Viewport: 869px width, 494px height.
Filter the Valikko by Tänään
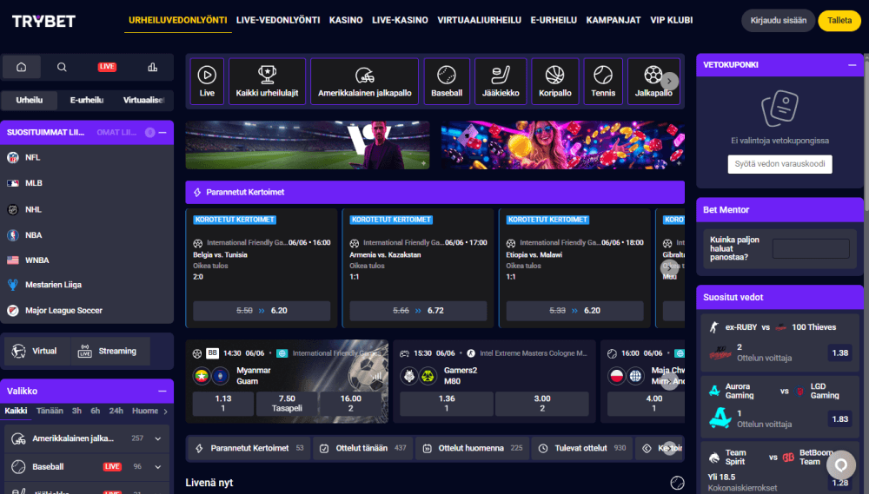tap(50, 411)
